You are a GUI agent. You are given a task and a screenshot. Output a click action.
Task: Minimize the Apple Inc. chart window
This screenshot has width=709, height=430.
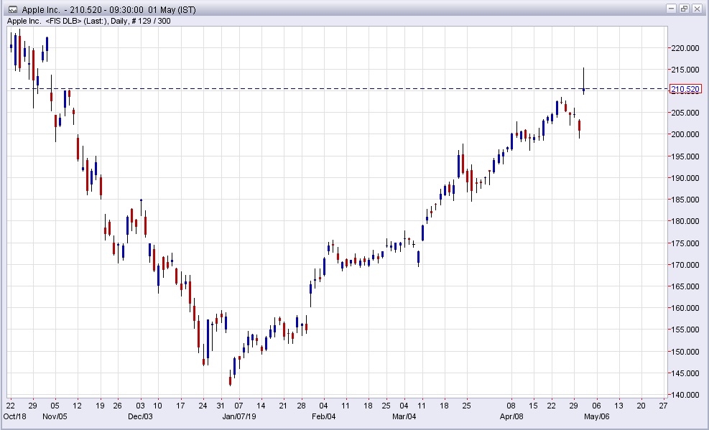(672, 9)
